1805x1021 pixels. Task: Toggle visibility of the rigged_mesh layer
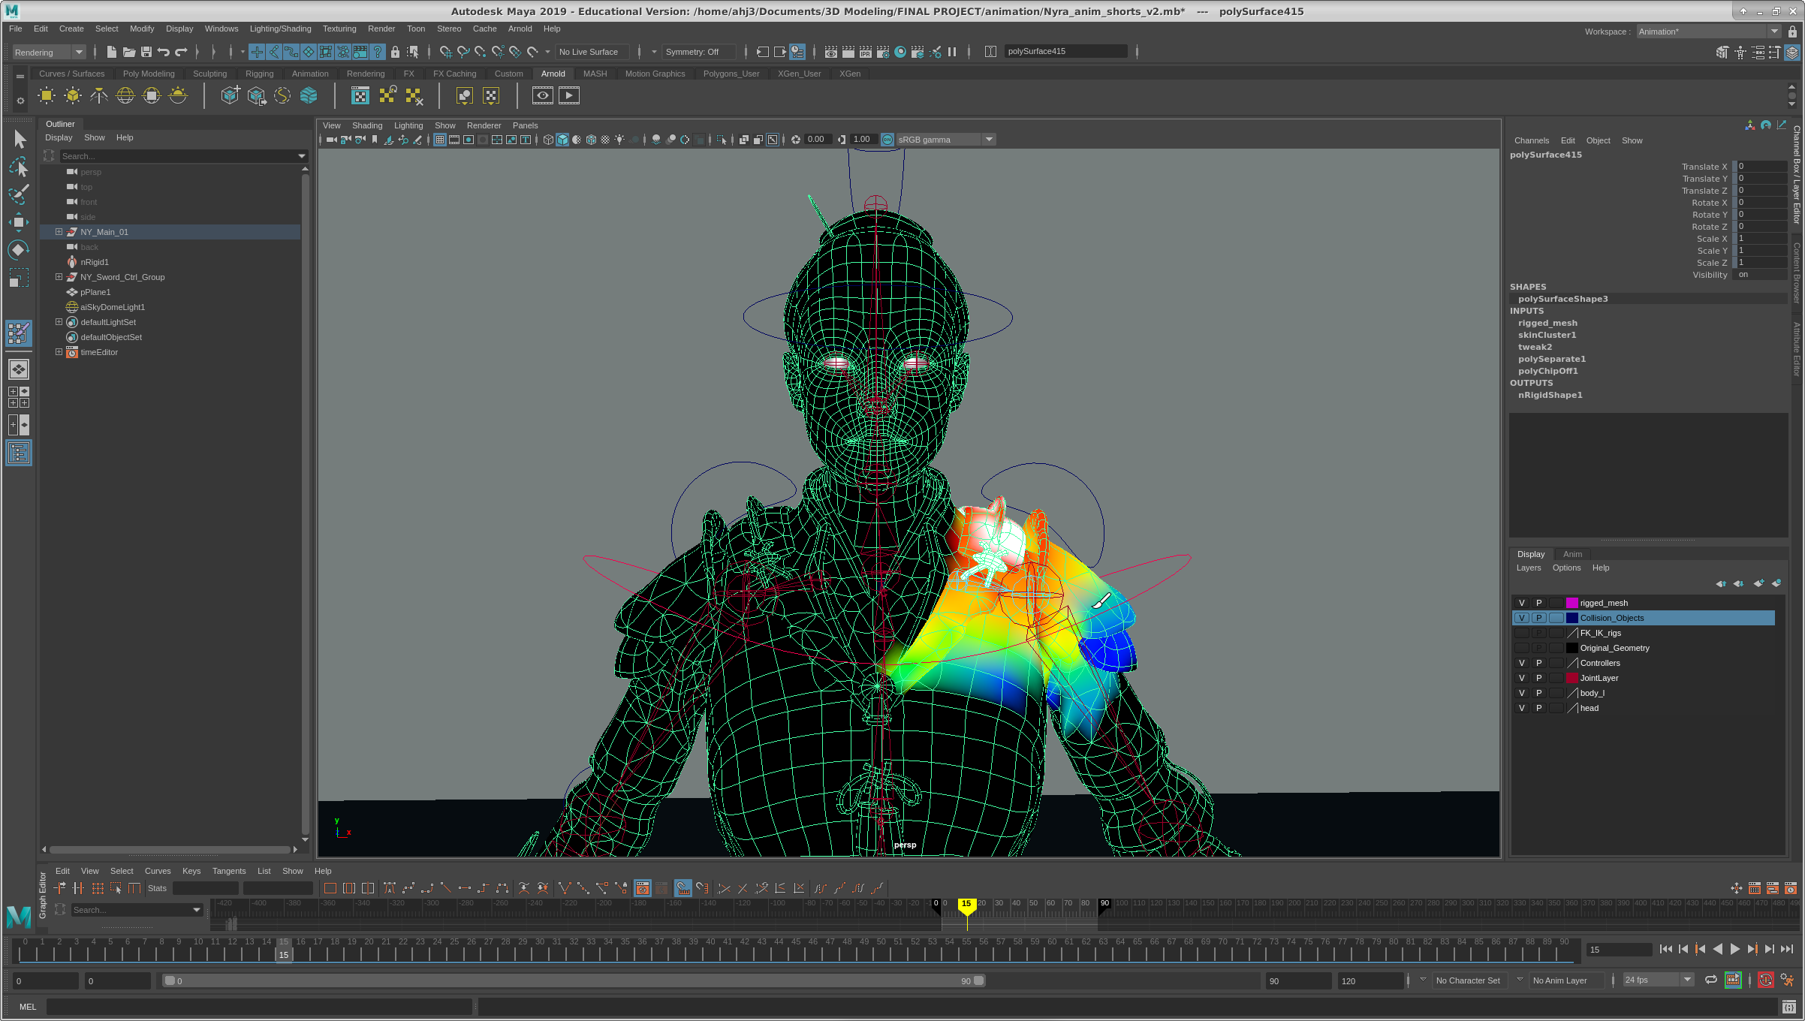pos(1521,603)
